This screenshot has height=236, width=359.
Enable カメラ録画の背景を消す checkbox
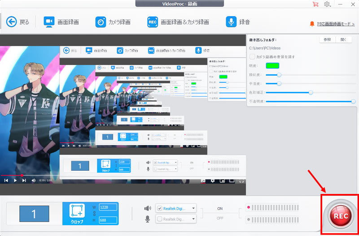(252, 57)
